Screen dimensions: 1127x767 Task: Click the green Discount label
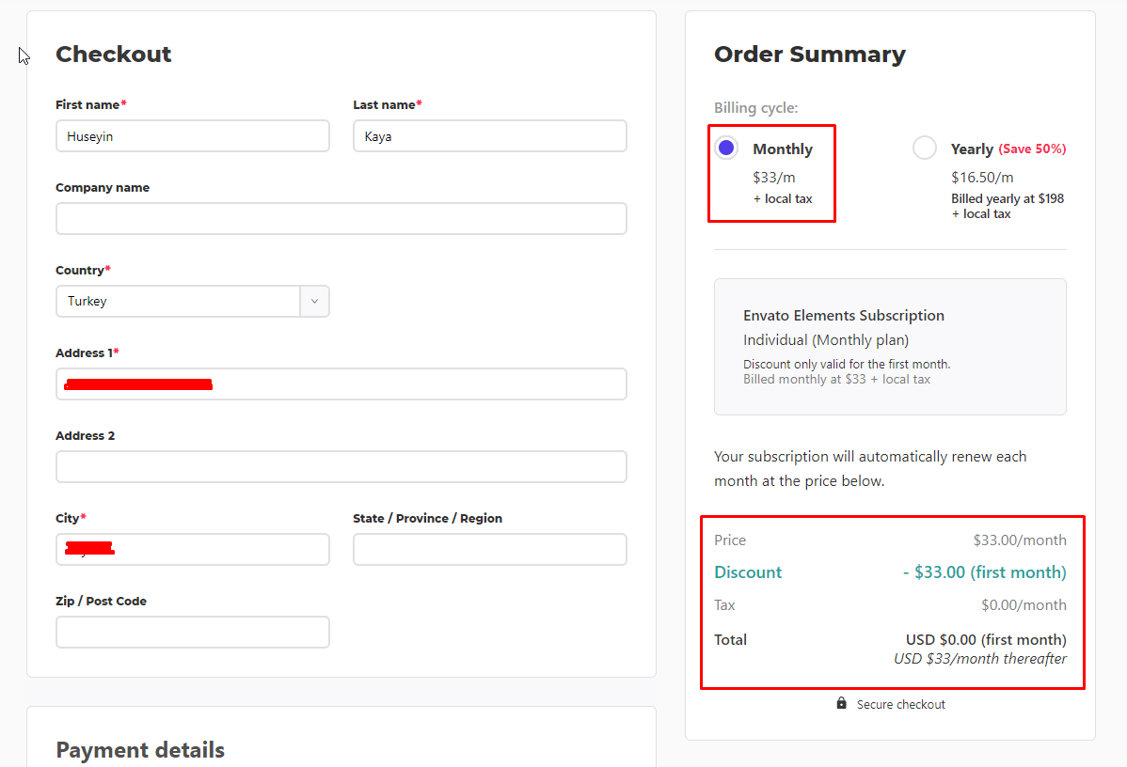[748, 572]
